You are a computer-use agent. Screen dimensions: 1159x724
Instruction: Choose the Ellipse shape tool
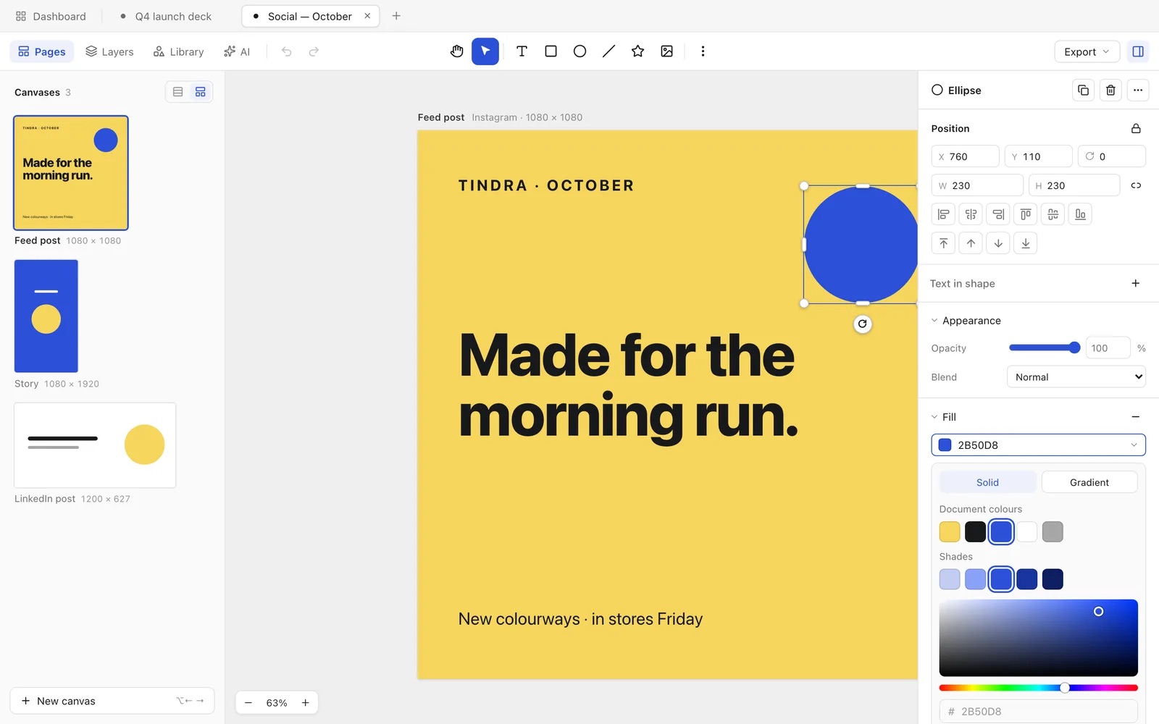tap(579, 51)
